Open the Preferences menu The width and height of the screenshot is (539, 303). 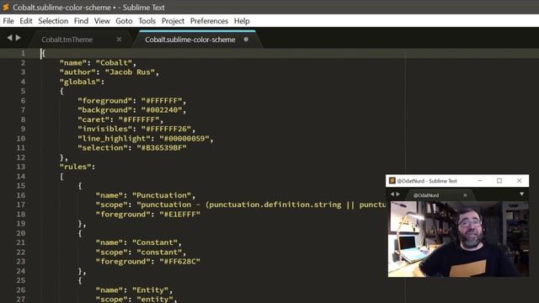(209, 21)
